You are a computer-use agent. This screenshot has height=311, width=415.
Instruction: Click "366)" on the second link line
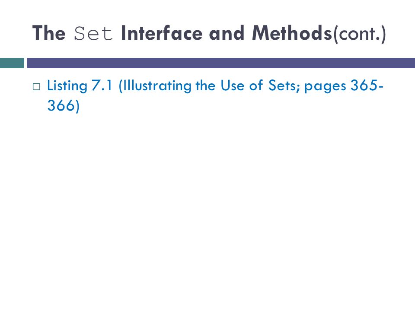pyautogui.click(x=63, y=106)
